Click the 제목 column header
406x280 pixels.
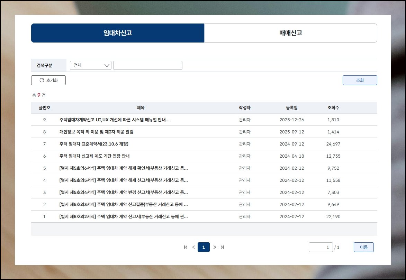(x=141, y=108)
